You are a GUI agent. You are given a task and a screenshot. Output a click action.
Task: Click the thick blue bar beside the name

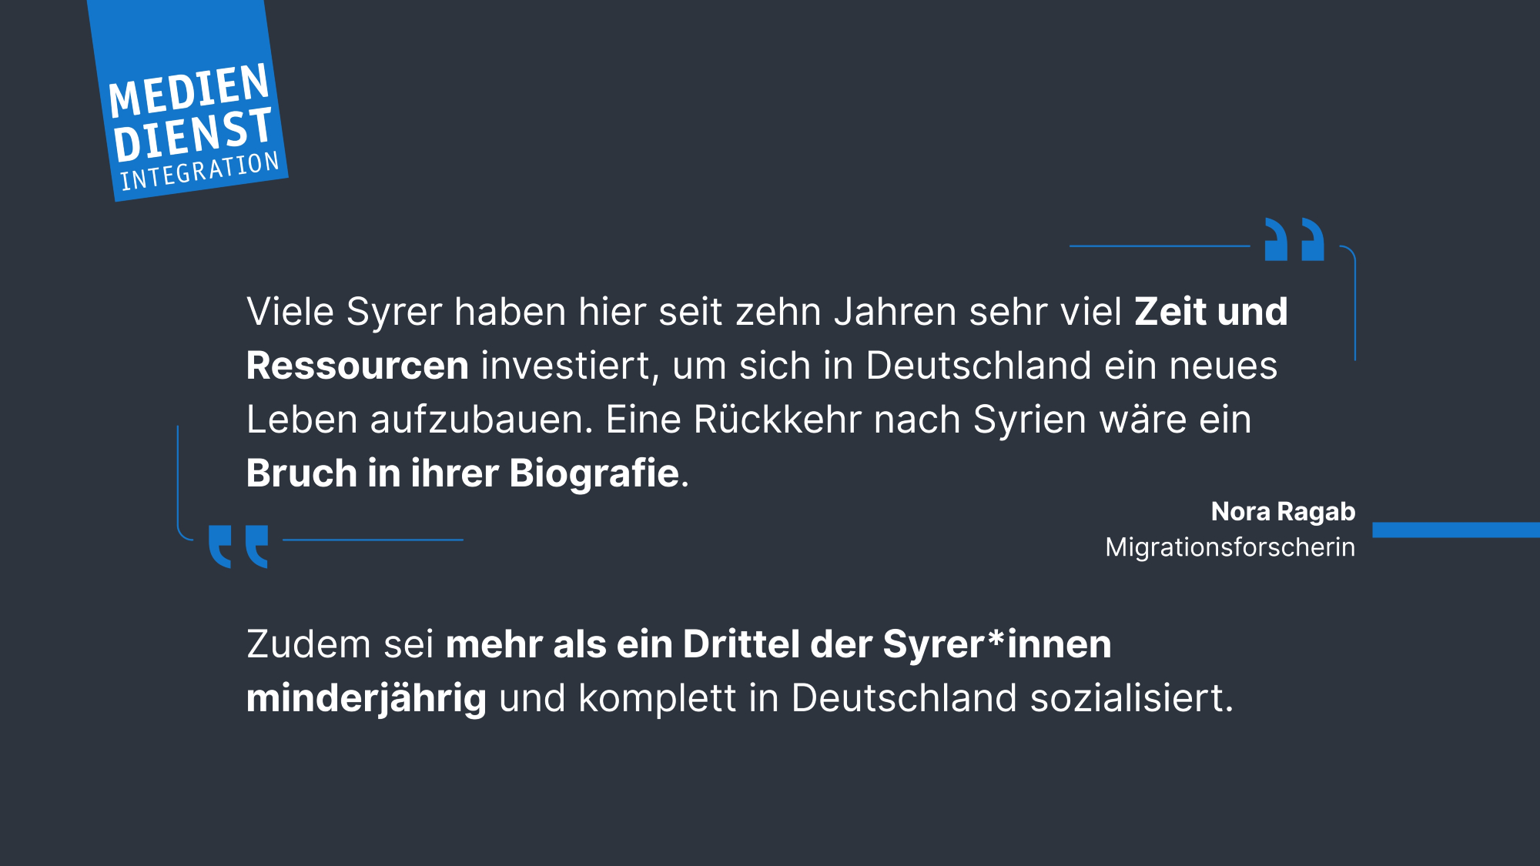pyautogui.click(x=1455, y=530)
